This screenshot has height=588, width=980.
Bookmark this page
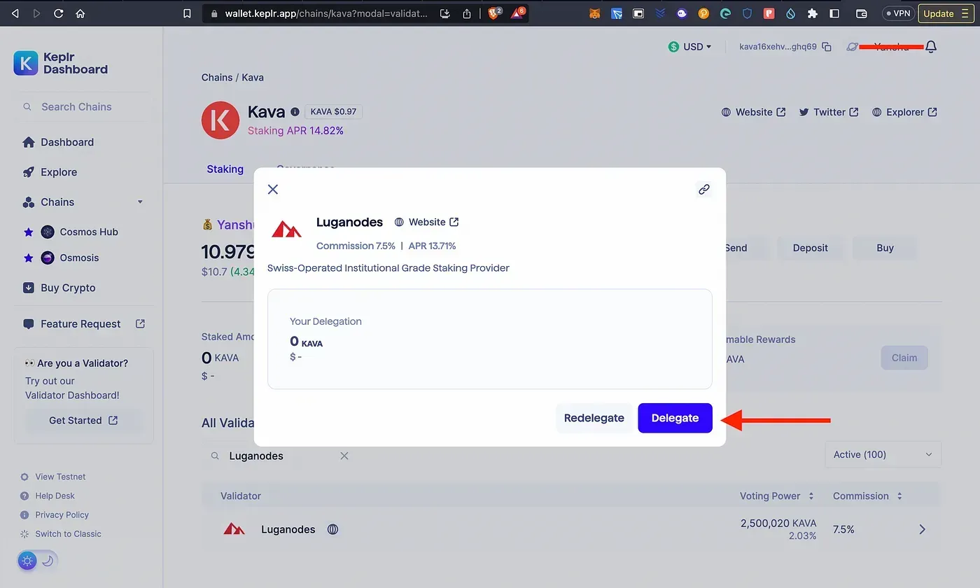coord(187,13)
